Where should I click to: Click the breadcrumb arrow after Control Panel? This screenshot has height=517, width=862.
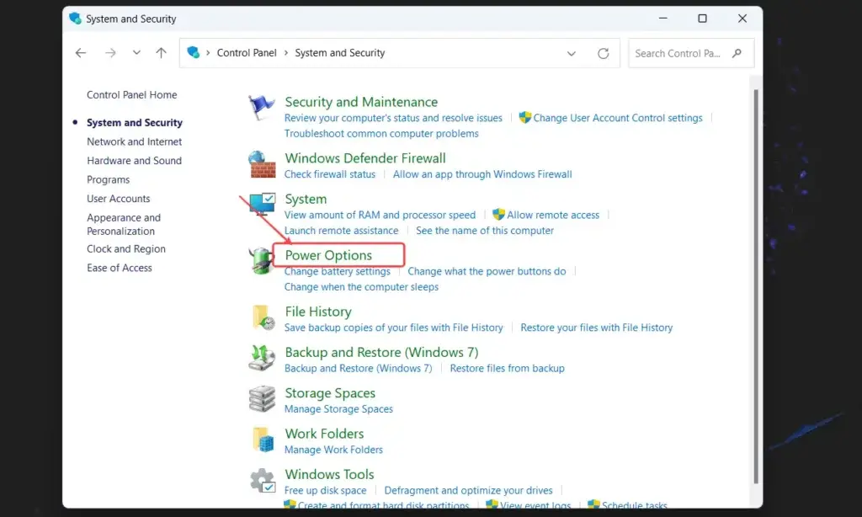tap(285, 52)
